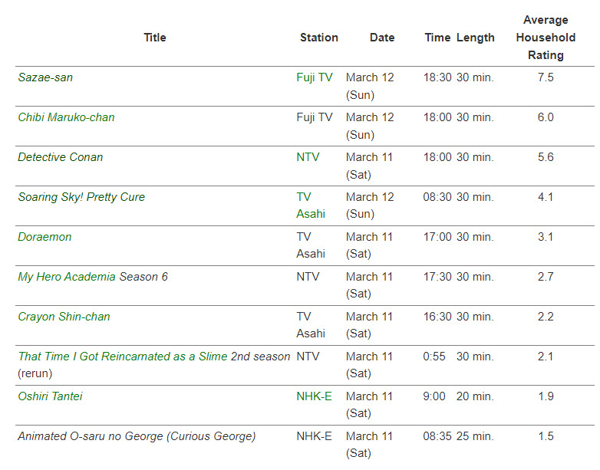Click the Doraemon title link
600x470 pixels.
coord(45,237)
